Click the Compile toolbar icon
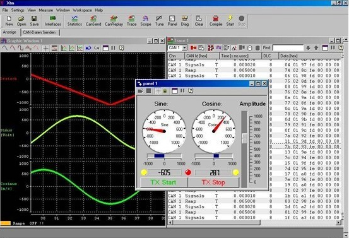 coord(215,21)
